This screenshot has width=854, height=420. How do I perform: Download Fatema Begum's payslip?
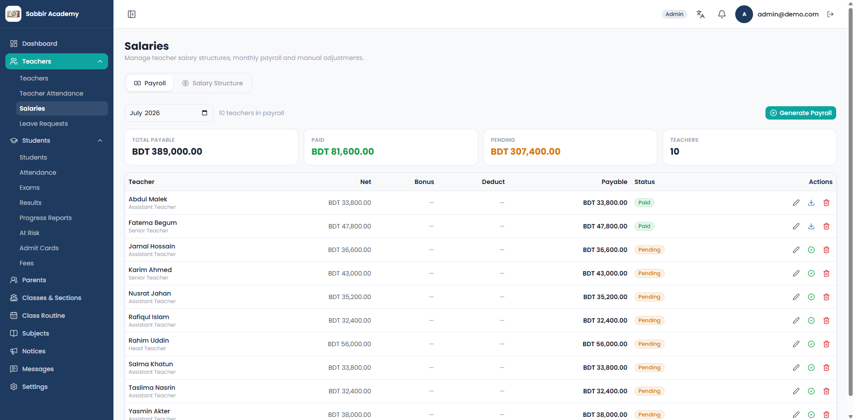coord(811,226)
